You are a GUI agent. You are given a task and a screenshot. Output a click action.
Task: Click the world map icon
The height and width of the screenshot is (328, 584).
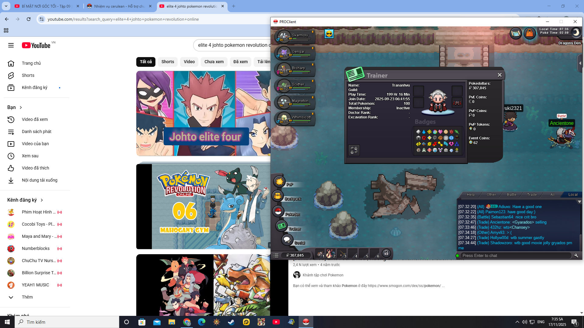pos(516,33)
